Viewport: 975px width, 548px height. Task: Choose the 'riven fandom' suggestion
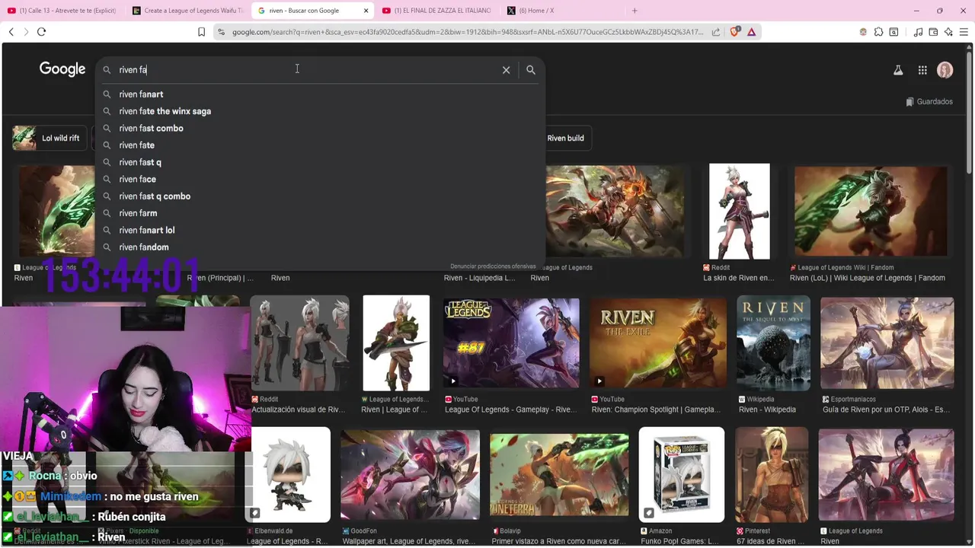(x=320, y=247)
